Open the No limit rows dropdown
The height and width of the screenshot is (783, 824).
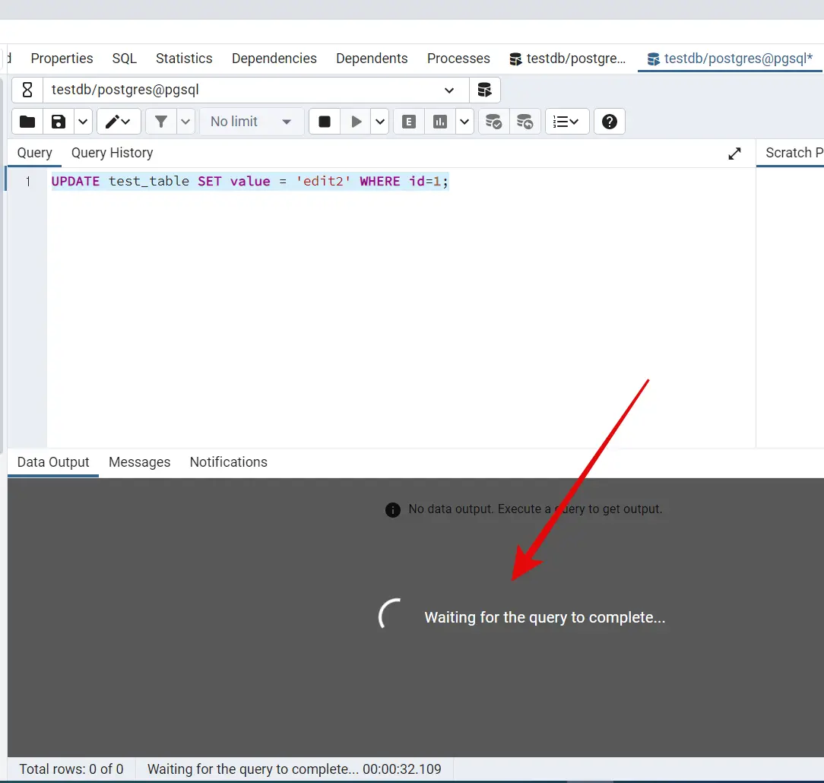pos(251,122)
